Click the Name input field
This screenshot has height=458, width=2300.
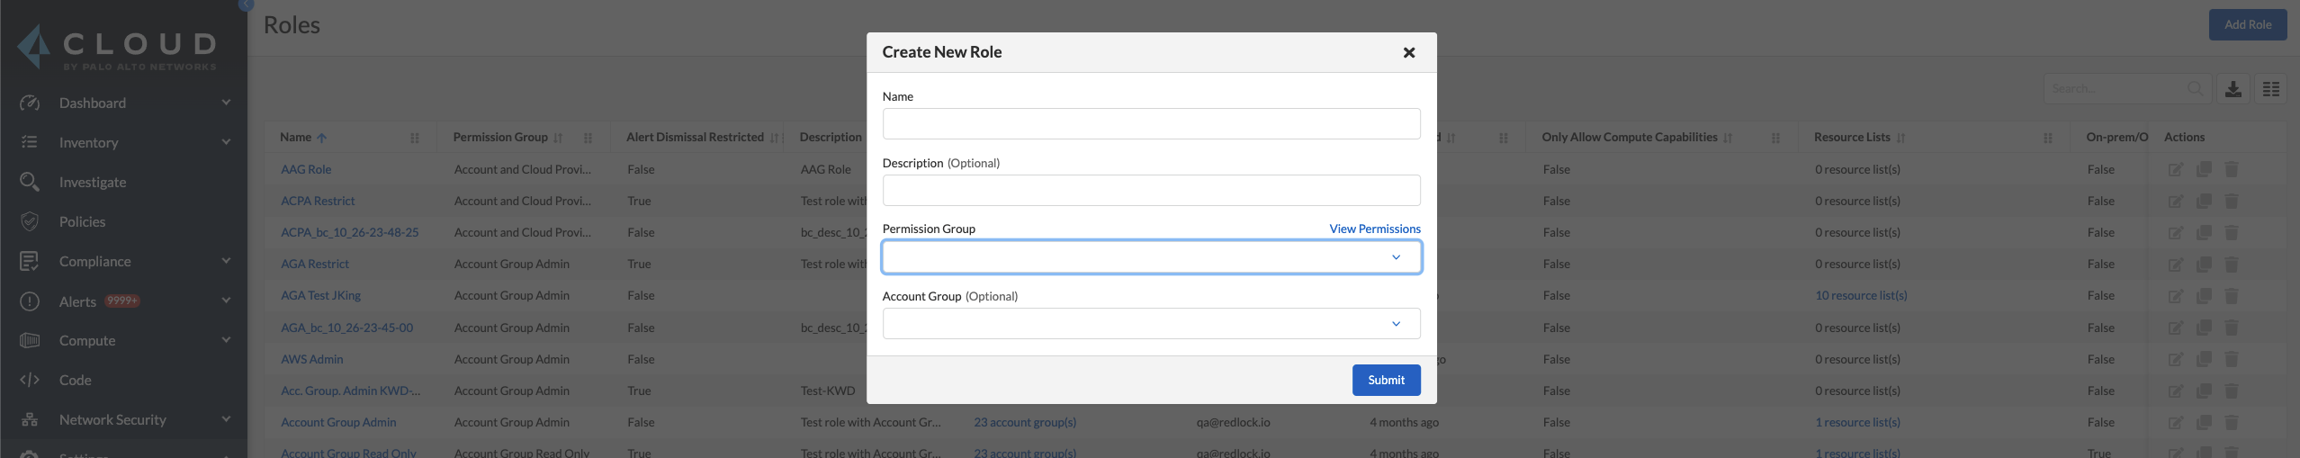[1150, 124]
